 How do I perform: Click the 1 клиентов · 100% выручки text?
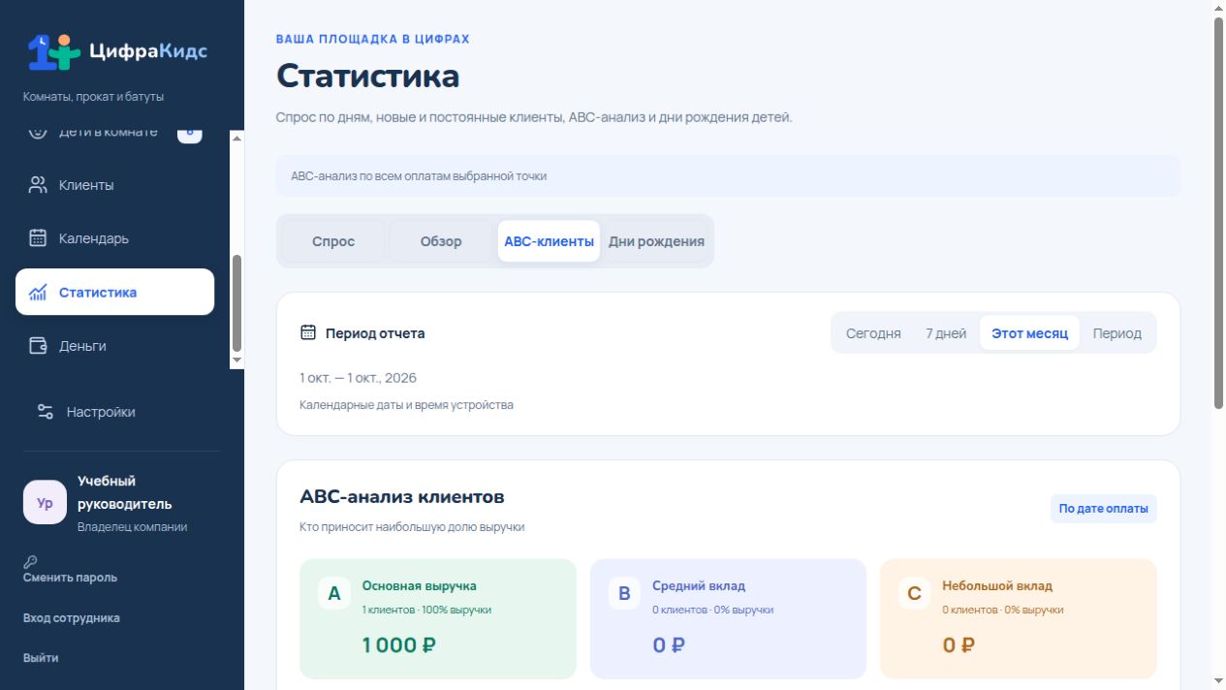tap(426, 610)
